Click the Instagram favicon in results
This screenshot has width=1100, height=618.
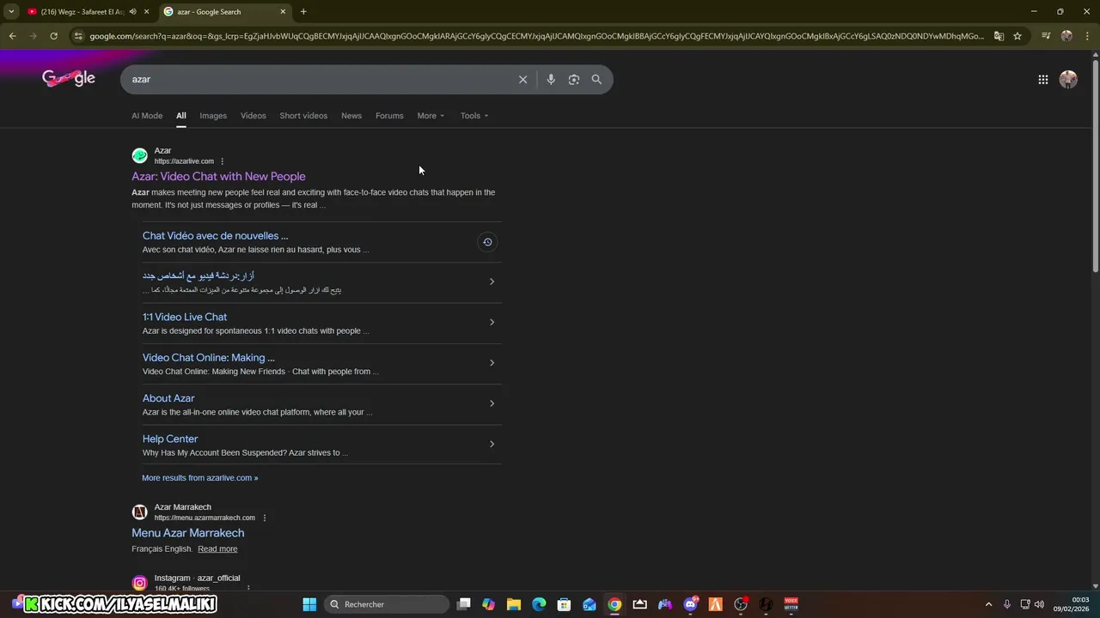click(x=139, y=583)
